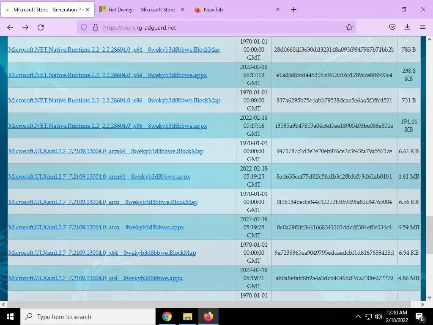Close the Get Disney+ tab

click(x=183, y=9)
